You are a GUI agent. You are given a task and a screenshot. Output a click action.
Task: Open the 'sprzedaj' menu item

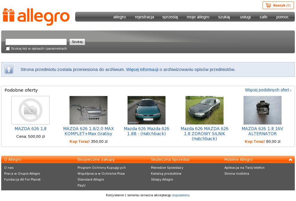170,17
